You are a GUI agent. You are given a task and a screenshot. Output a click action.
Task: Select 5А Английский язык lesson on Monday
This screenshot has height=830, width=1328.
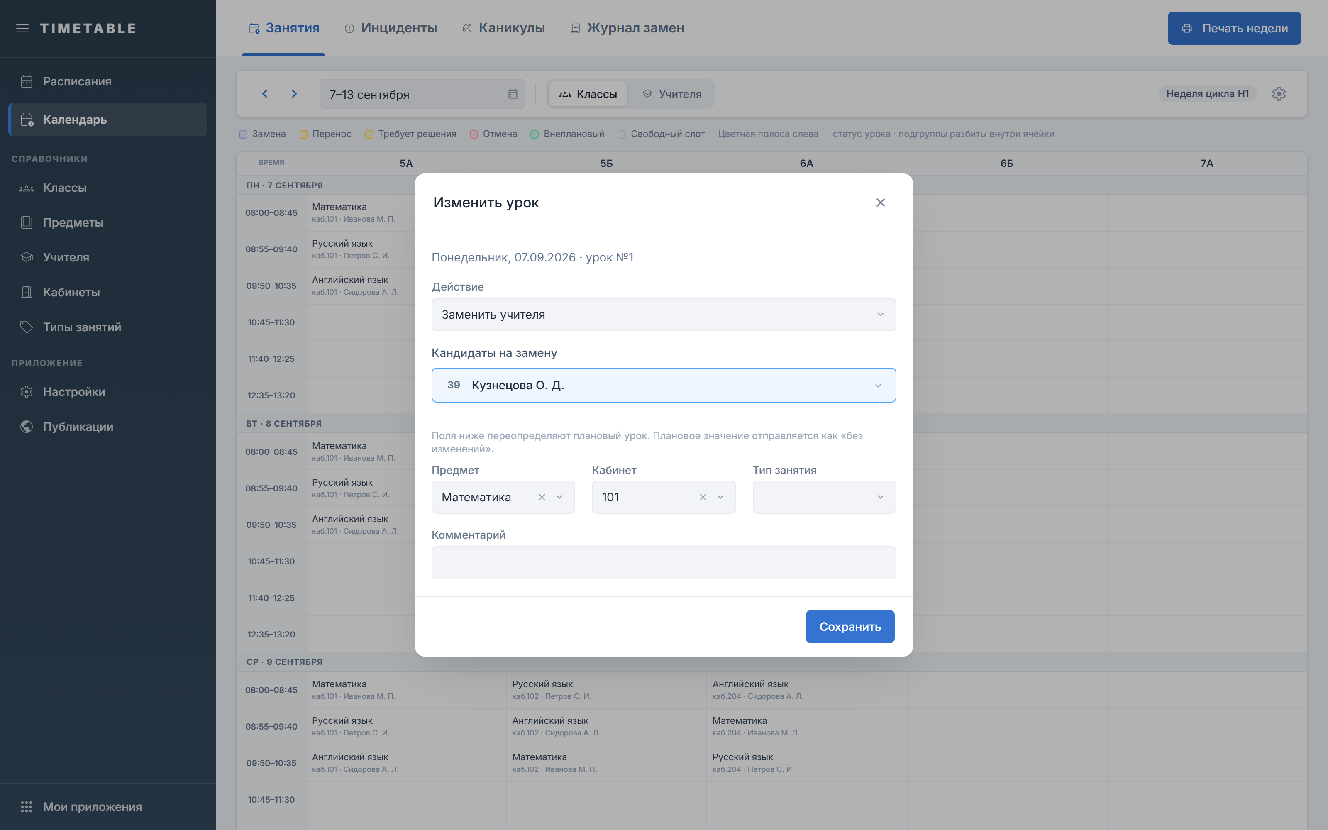point(361,286)
